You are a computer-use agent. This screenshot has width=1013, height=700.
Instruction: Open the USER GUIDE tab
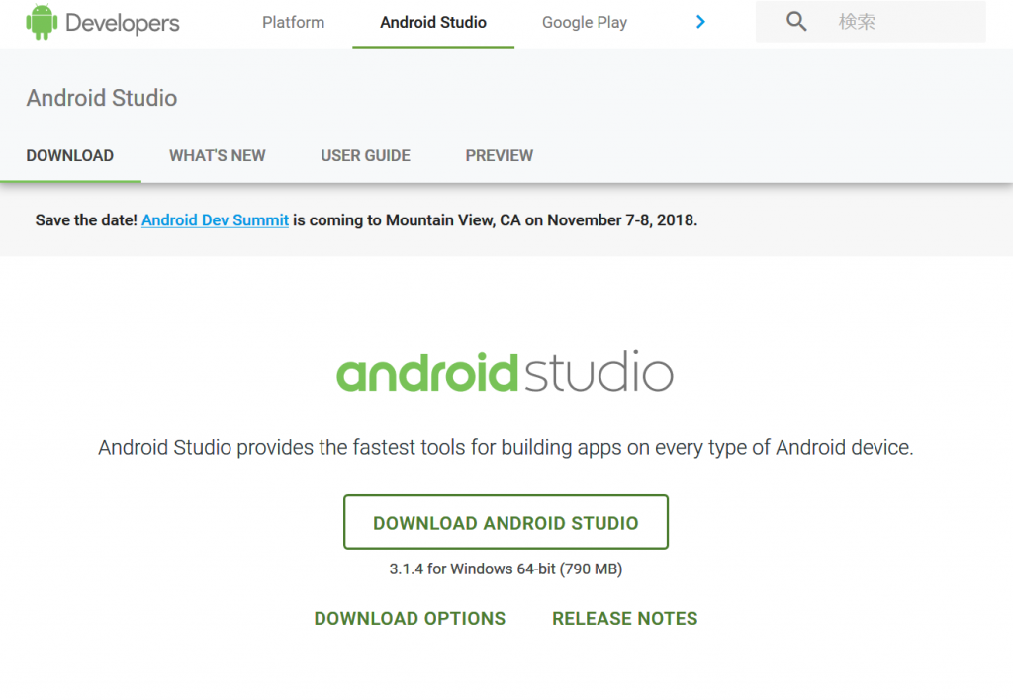[365, 155]
